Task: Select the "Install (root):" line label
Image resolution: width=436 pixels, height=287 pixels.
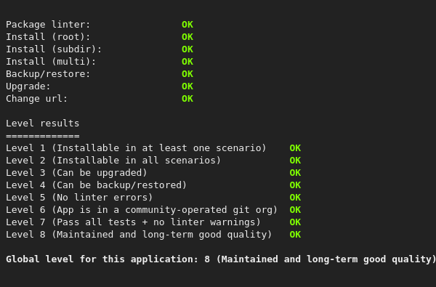Action: pos(48,37)
